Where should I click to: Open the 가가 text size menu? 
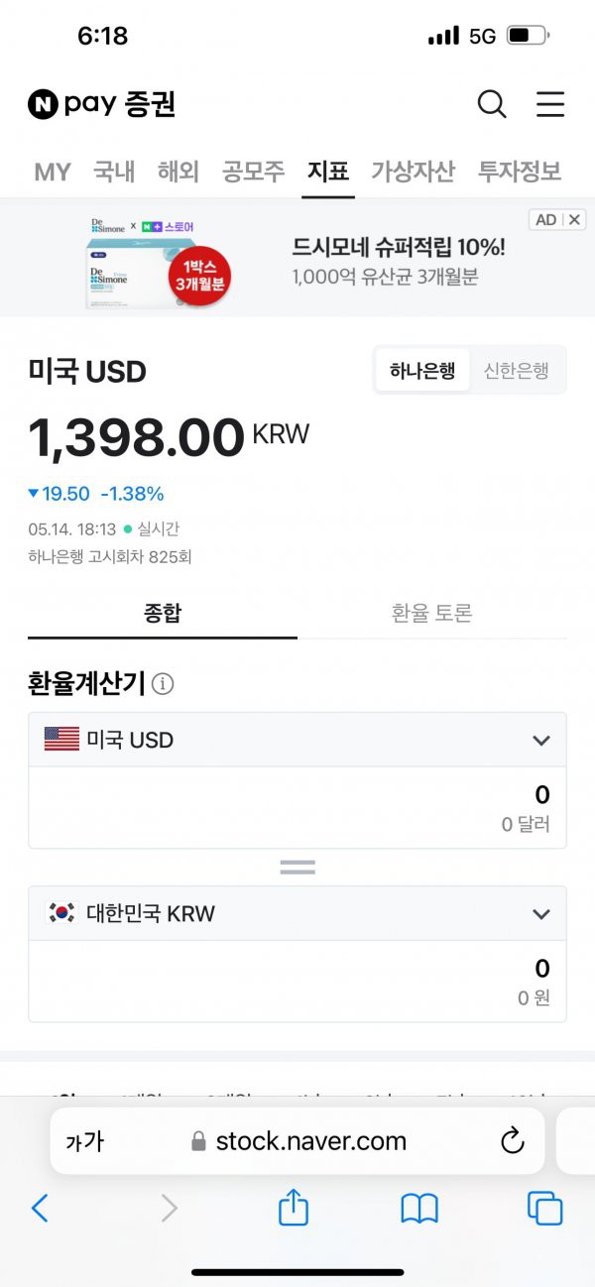pos(85,1141)
